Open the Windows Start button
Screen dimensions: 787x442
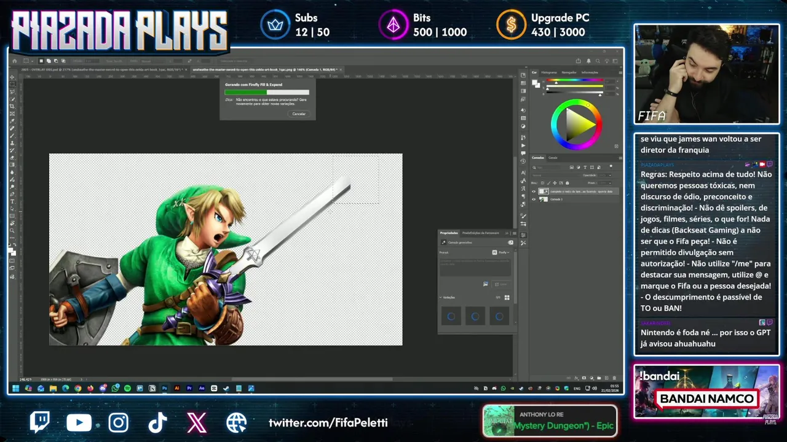click(x=15, y=388)
